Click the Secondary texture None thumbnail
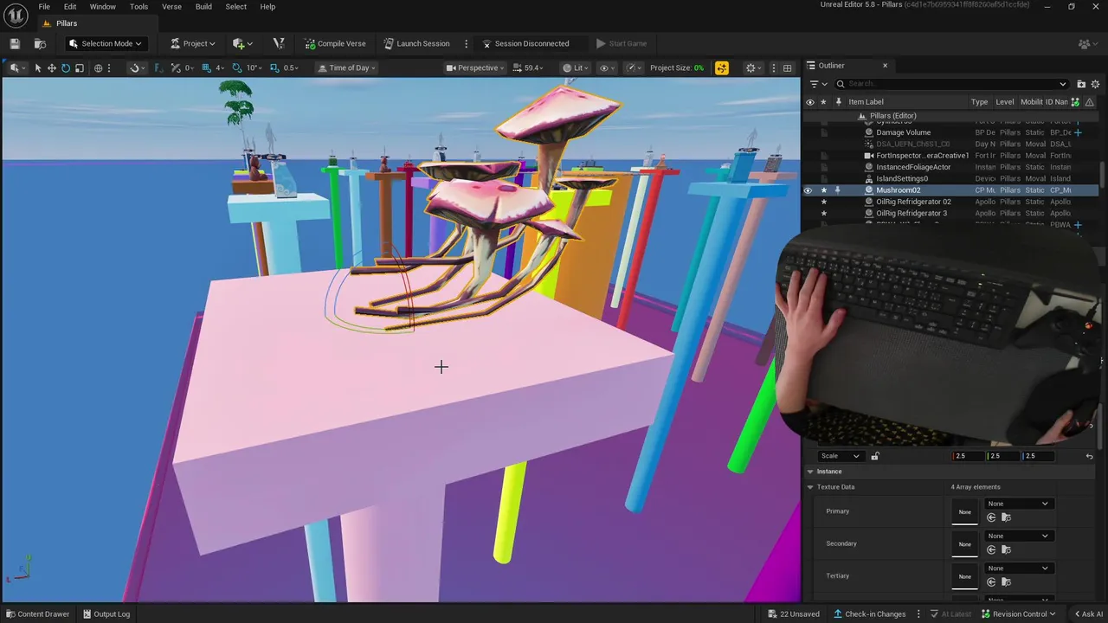 coord(964,544)
